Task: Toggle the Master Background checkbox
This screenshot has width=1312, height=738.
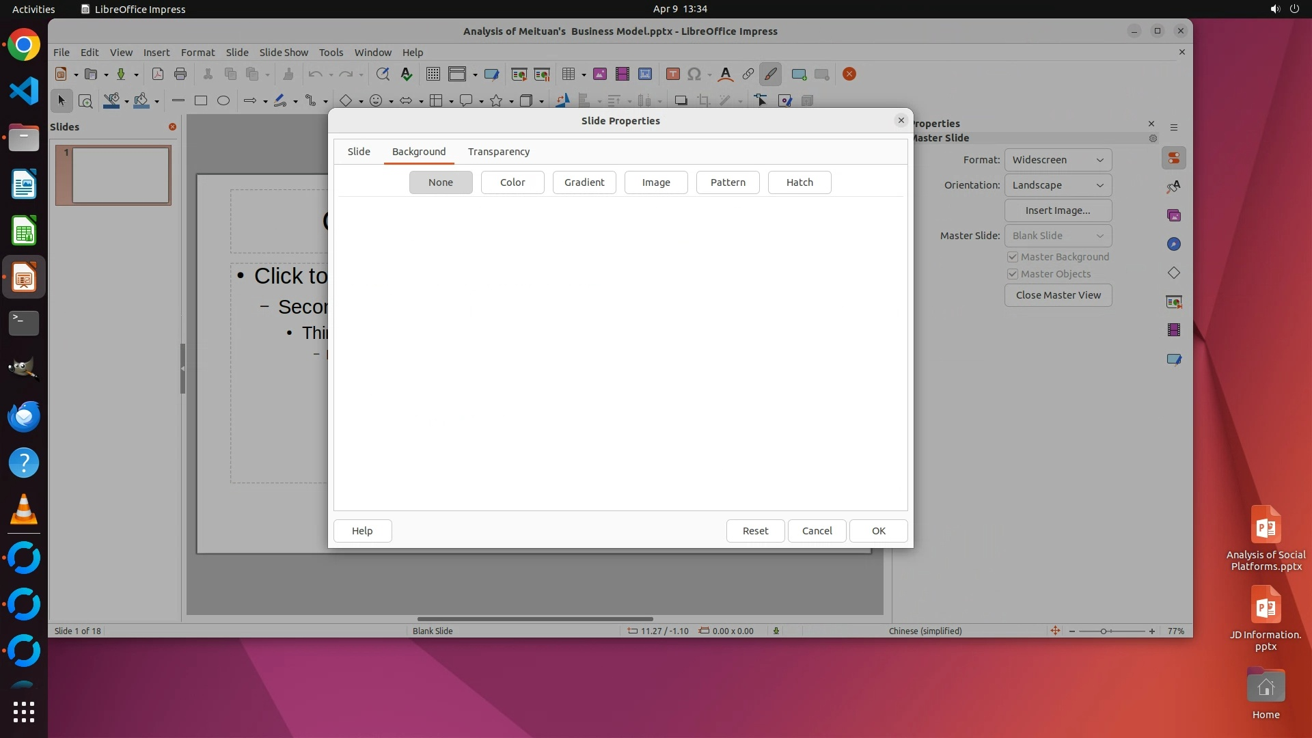Action: tap(1013, 257)
